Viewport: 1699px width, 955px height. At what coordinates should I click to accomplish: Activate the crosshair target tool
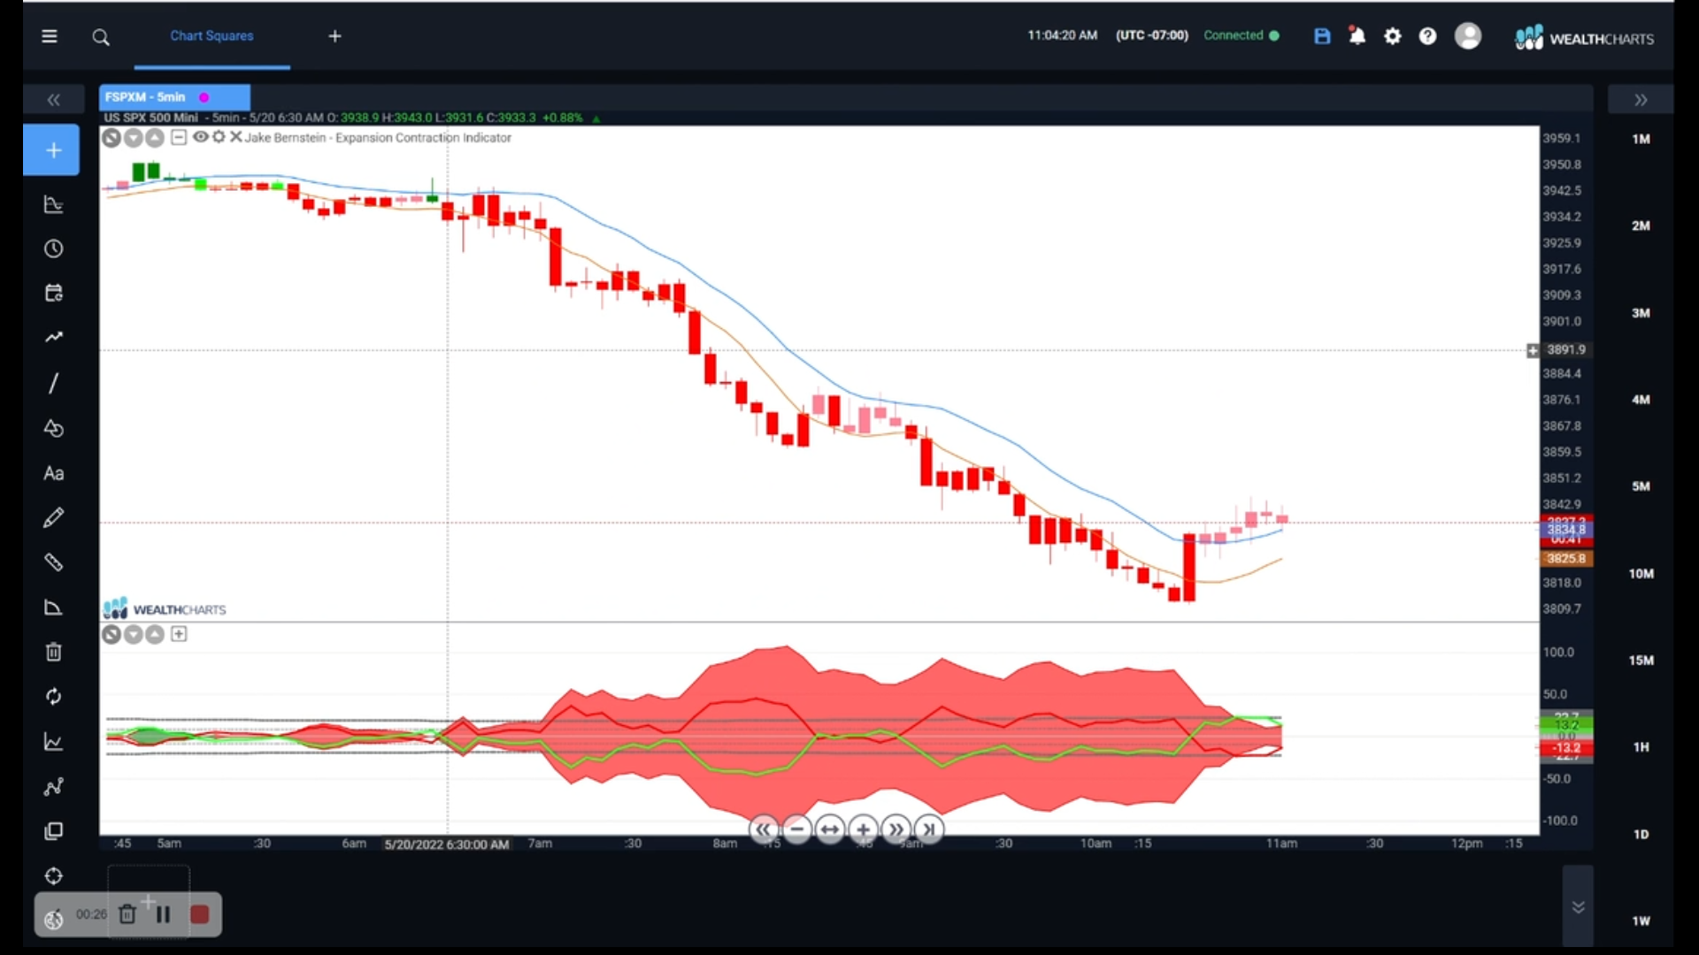coord(54,876)
